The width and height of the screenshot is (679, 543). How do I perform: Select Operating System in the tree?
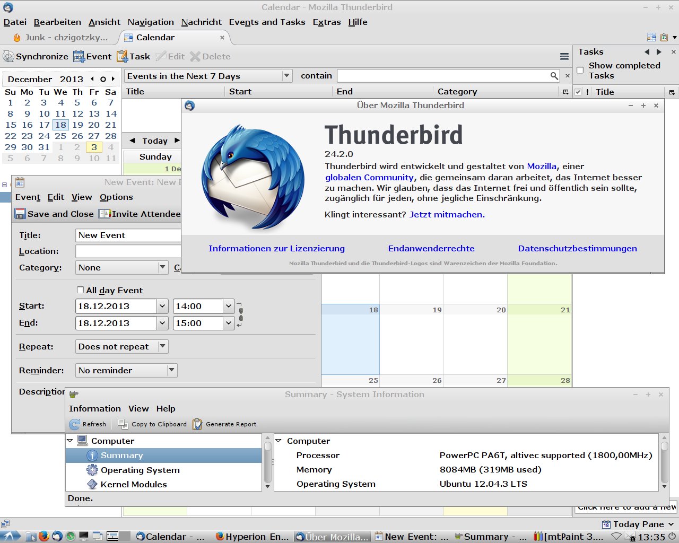click(x=140, y=470)
